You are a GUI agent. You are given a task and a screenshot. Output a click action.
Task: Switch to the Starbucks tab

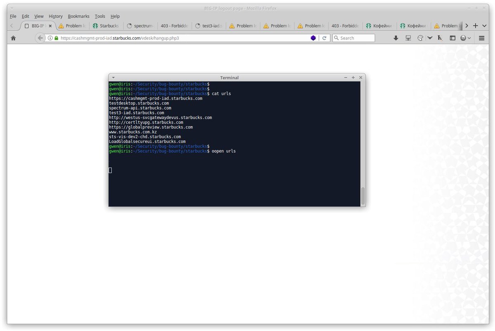tap(106, 26)
